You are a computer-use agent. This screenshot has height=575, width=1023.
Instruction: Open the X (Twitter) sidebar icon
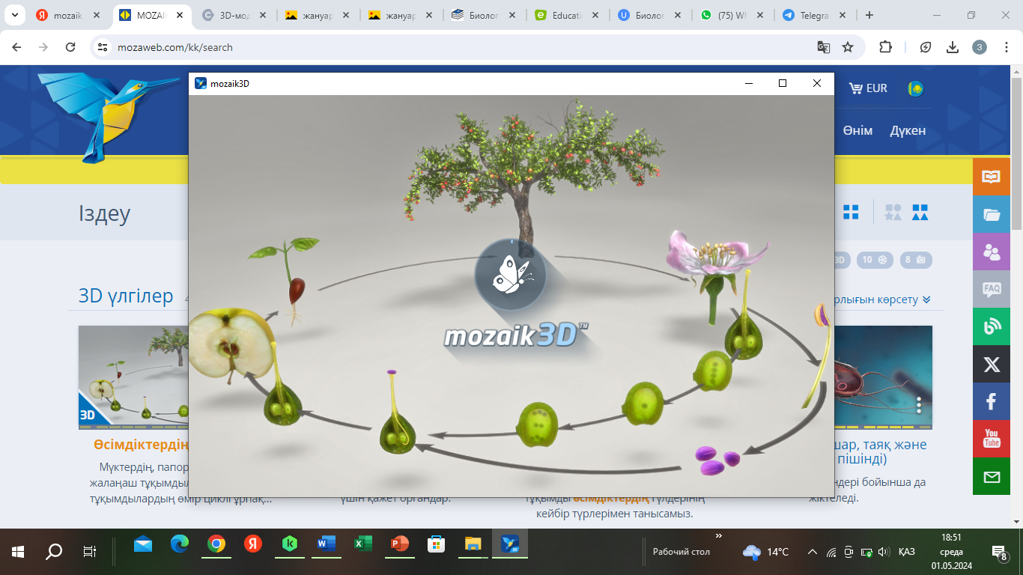992,365
